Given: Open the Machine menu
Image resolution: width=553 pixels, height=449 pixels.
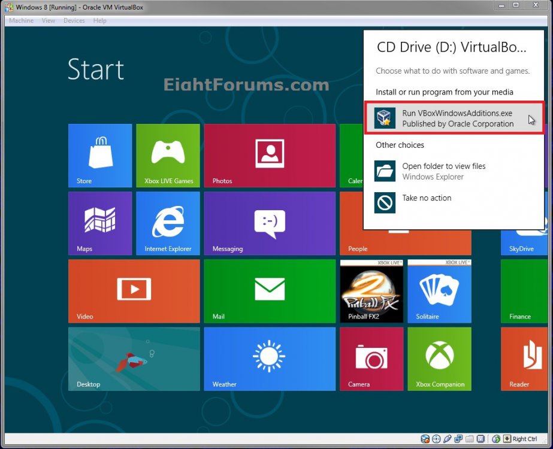Looking at the screenshot, I should (x=22, y=20).
